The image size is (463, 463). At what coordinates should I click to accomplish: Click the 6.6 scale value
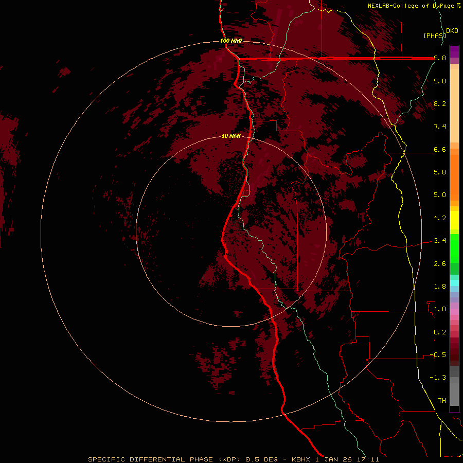coord(440,150)
